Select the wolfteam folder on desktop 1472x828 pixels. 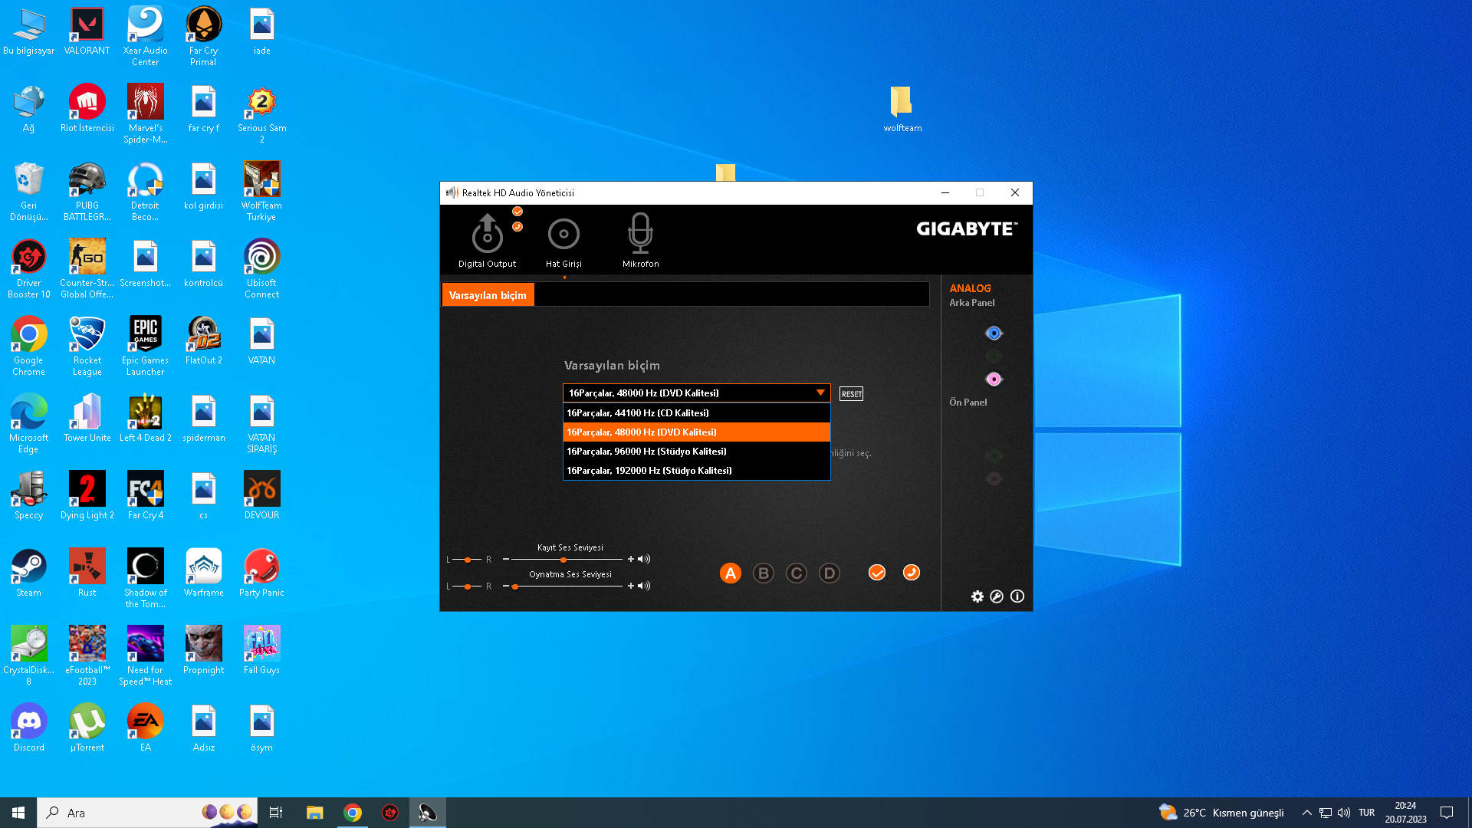902,109
